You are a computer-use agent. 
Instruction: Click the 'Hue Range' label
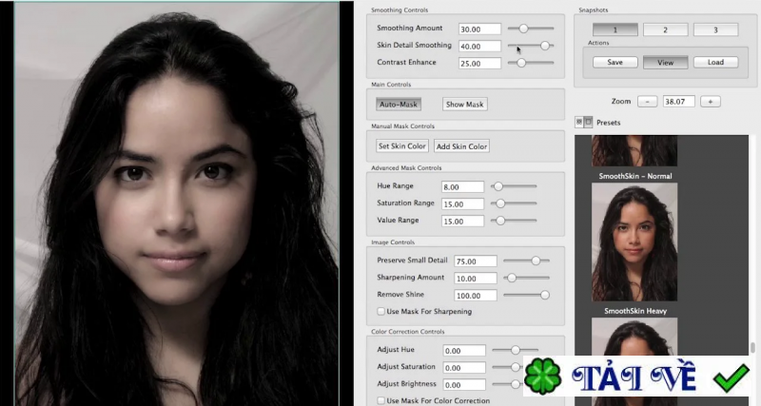[x=395, y=185]
